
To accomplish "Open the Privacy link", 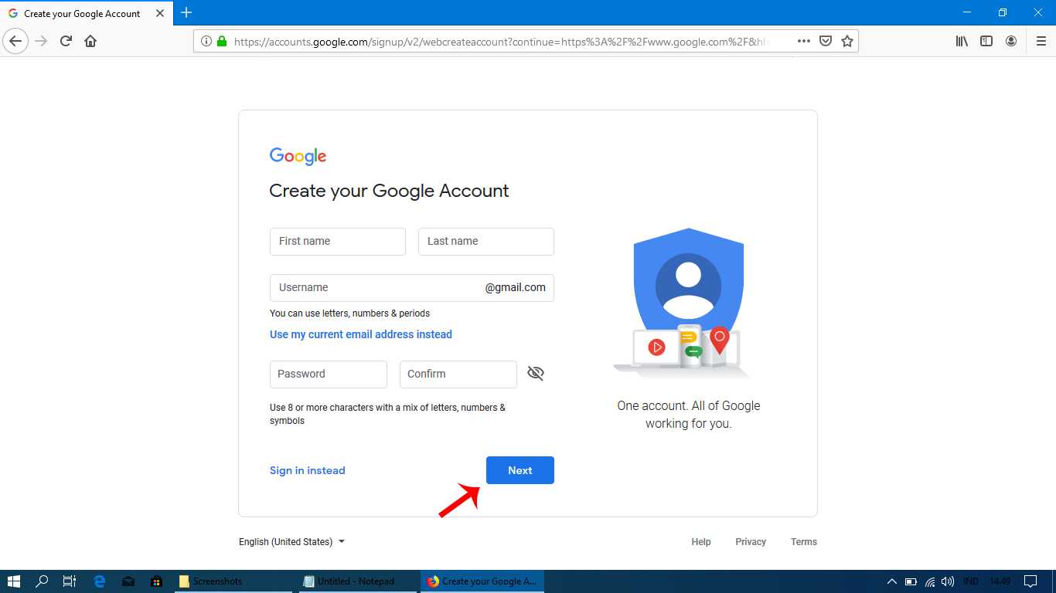I will [751, 542].
